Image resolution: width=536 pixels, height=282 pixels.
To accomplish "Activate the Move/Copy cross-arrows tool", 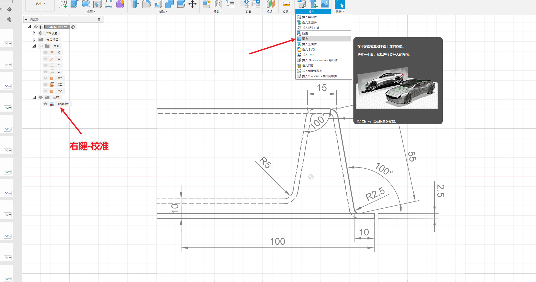I will 192,4.
